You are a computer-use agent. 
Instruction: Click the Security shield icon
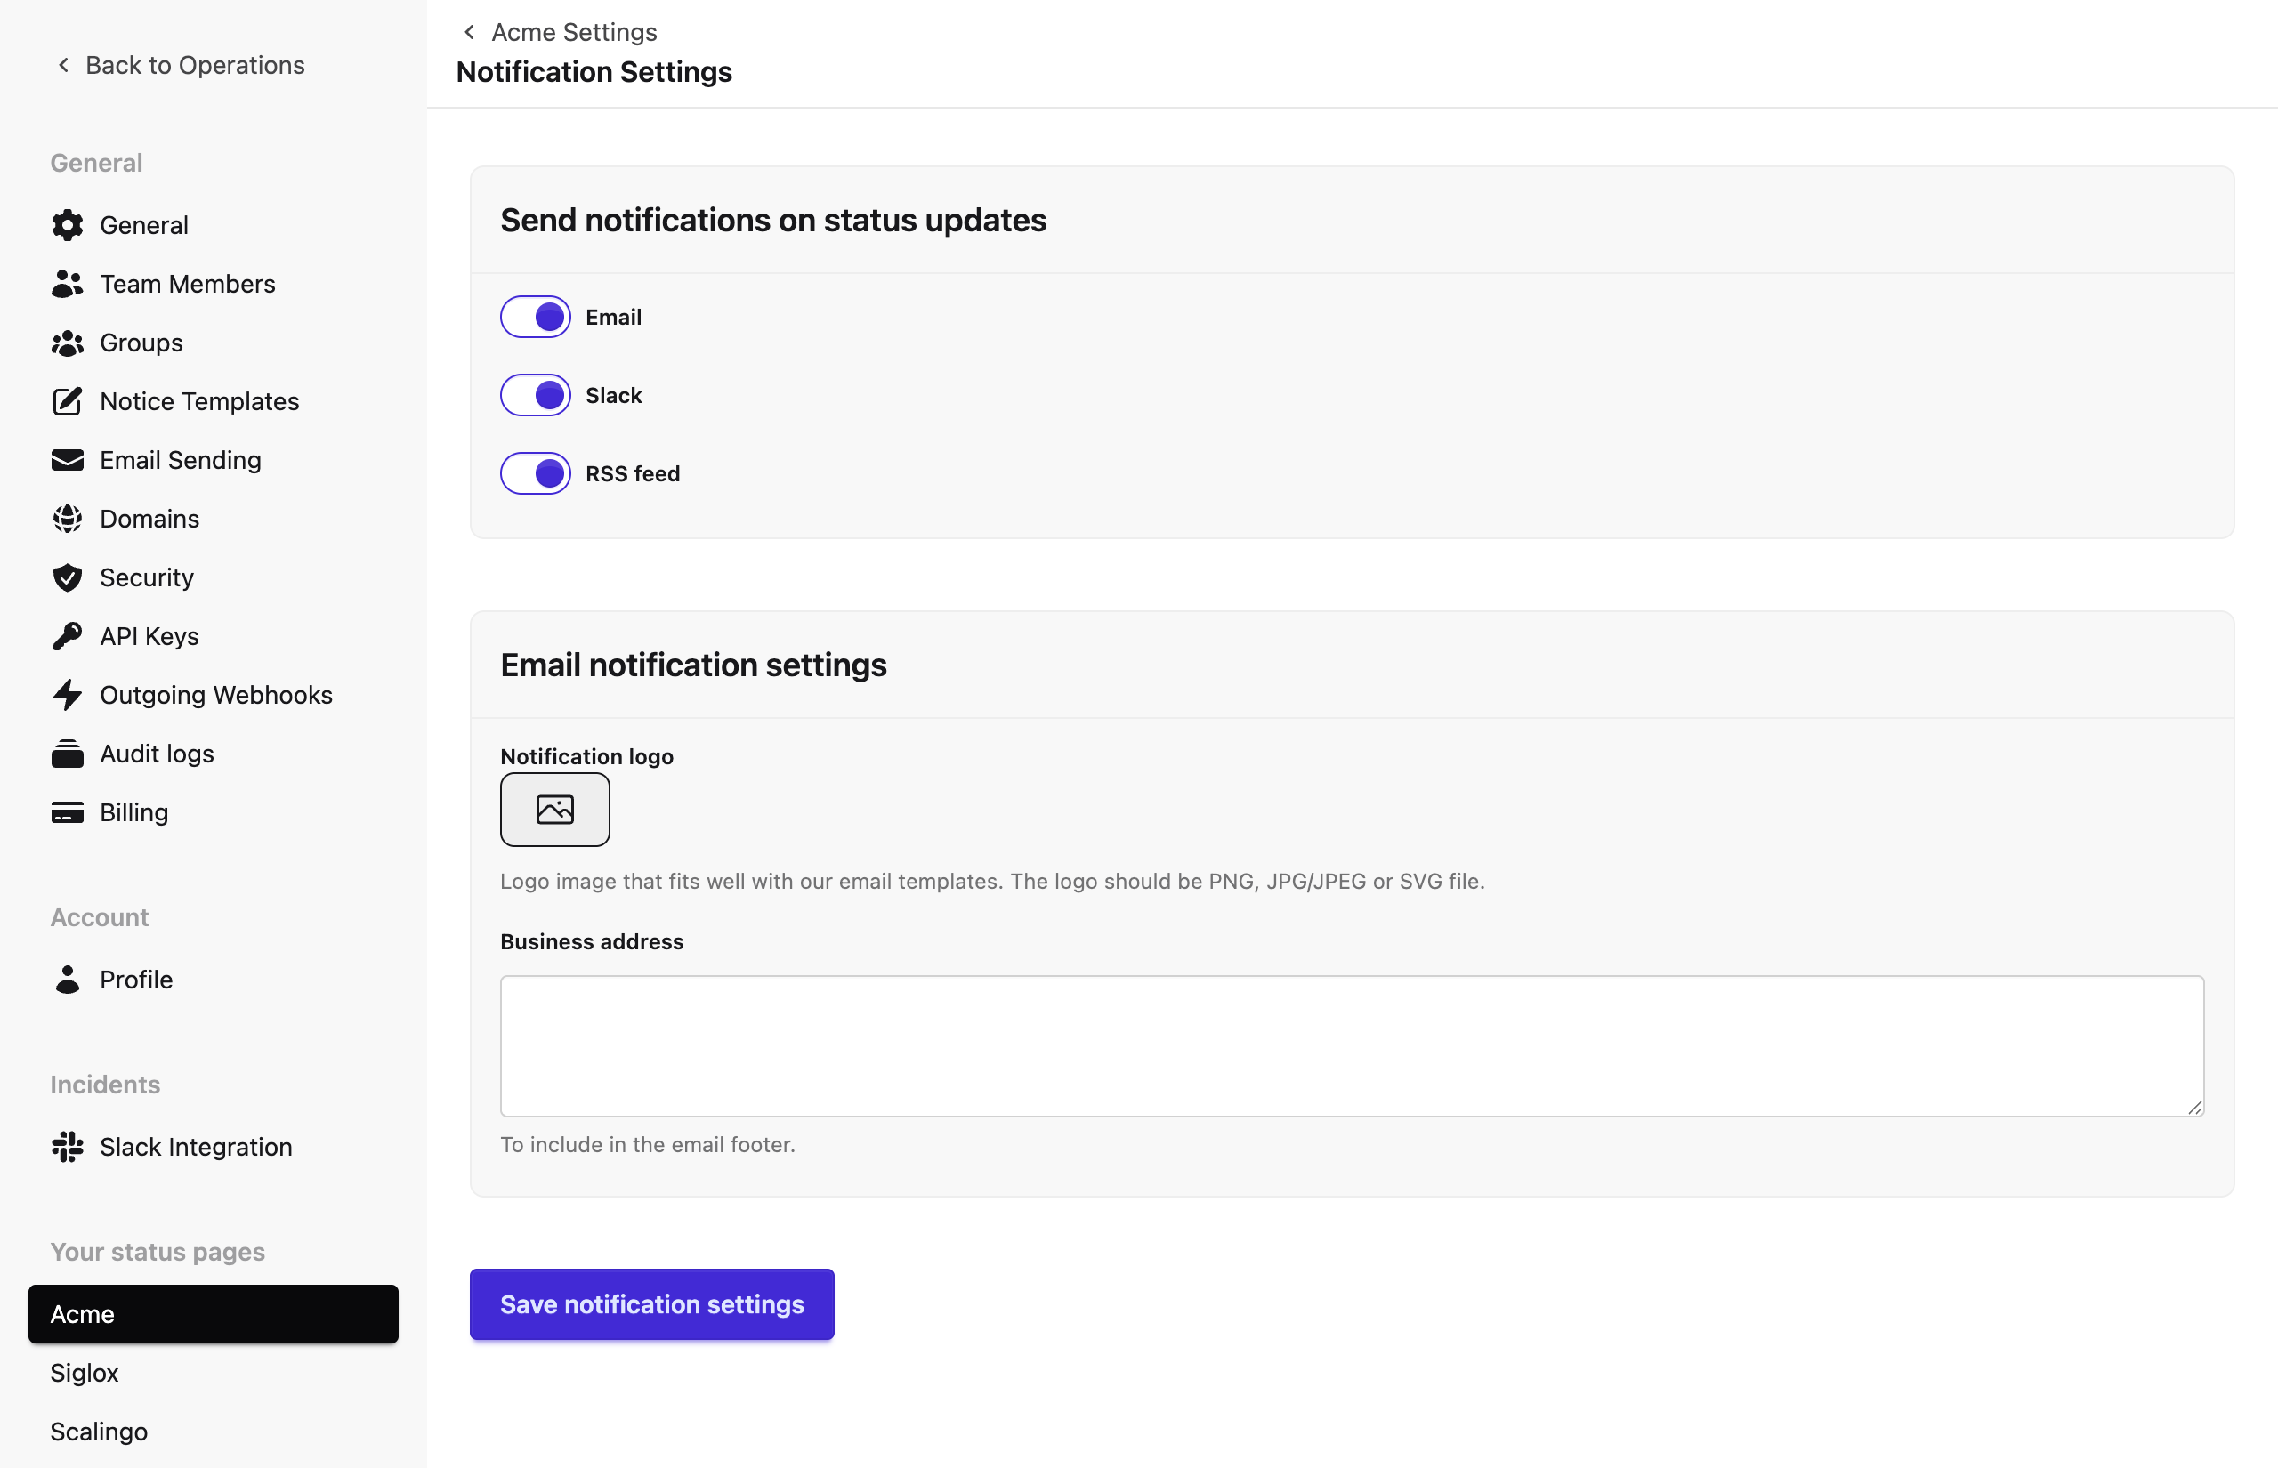pyautogui.click(x=67, y=577)
